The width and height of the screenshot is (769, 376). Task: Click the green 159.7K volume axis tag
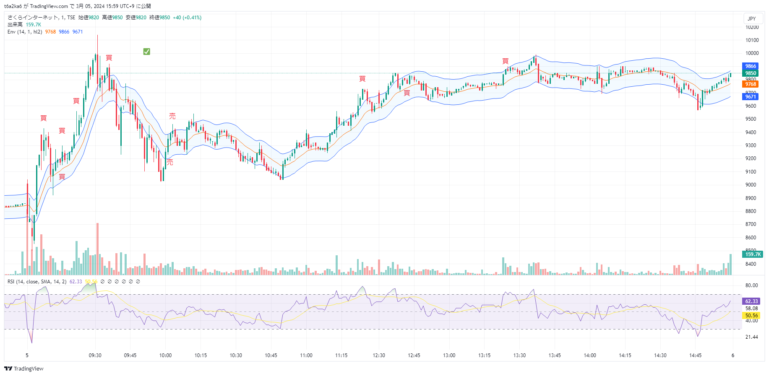click(753, 254)
